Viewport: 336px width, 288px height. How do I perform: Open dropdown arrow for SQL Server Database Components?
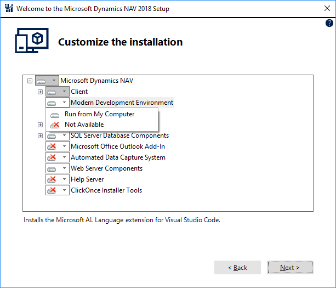coord(64,135)
